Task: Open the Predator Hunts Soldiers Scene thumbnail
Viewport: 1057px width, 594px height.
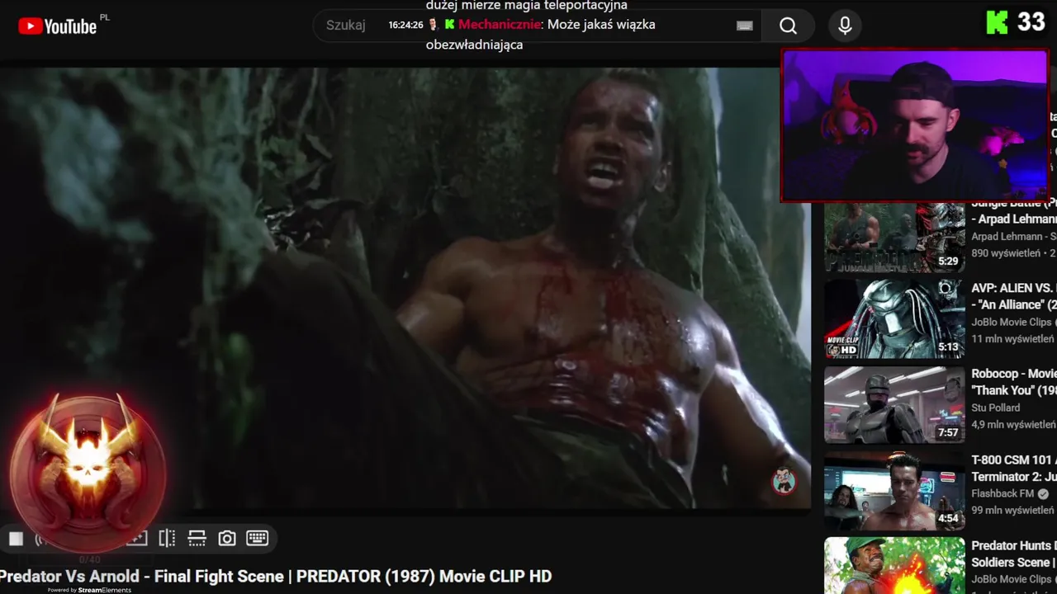Action: (894, 566)
